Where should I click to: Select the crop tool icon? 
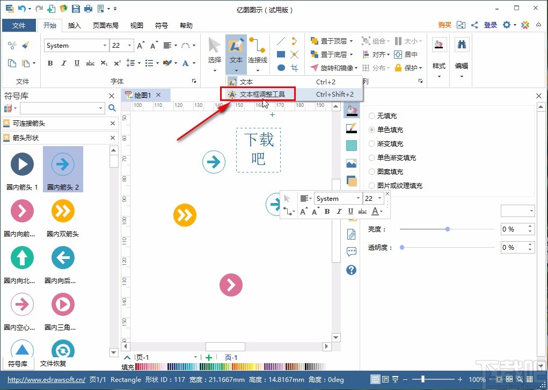point(294,68)
